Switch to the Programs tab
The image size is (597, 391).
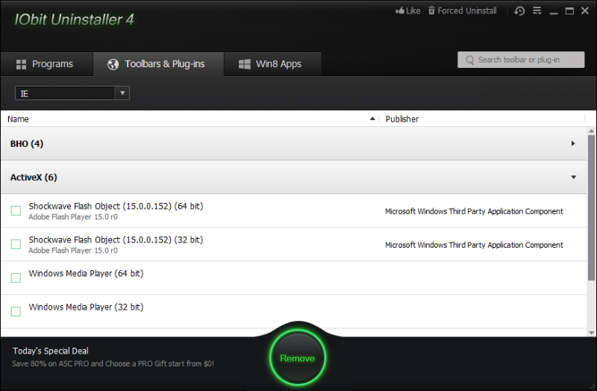pos(46,64)
